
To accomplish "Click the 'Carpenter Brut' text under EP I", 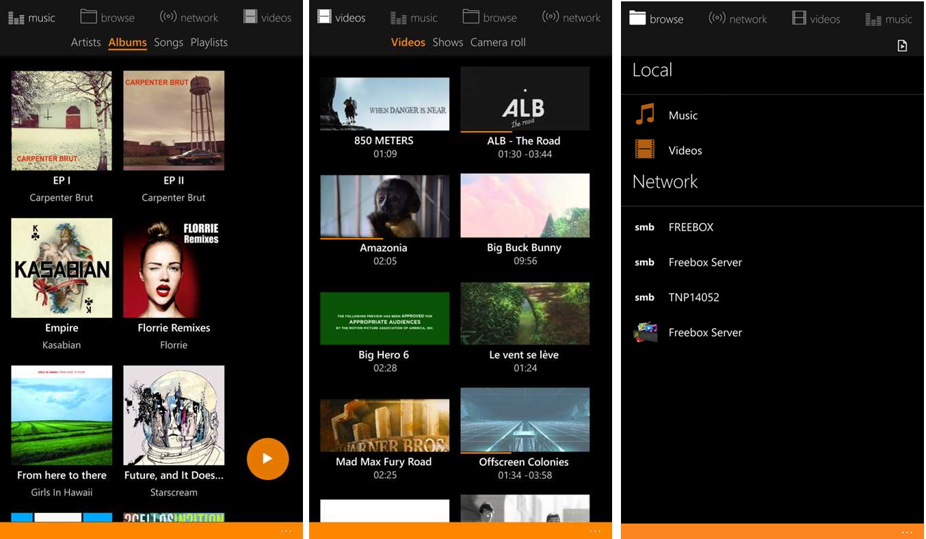I will coord(62,198).
